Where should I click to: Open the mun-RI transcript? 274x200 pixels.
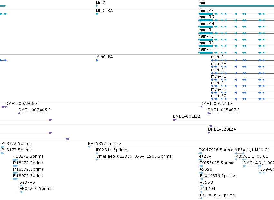coord(205,49)
